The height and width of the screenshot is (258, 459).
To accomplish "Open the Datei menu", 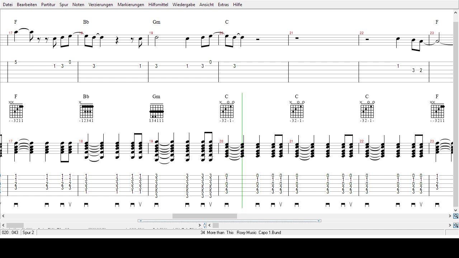I will pyautogui.click(x=8, y=5).
